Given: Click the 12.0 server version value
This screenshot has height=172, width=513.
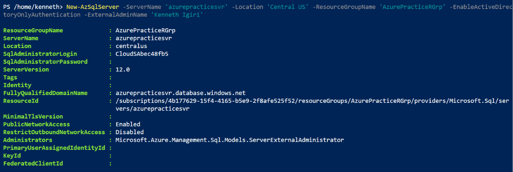Looking at the screenshot, I should tap(122, 70).
